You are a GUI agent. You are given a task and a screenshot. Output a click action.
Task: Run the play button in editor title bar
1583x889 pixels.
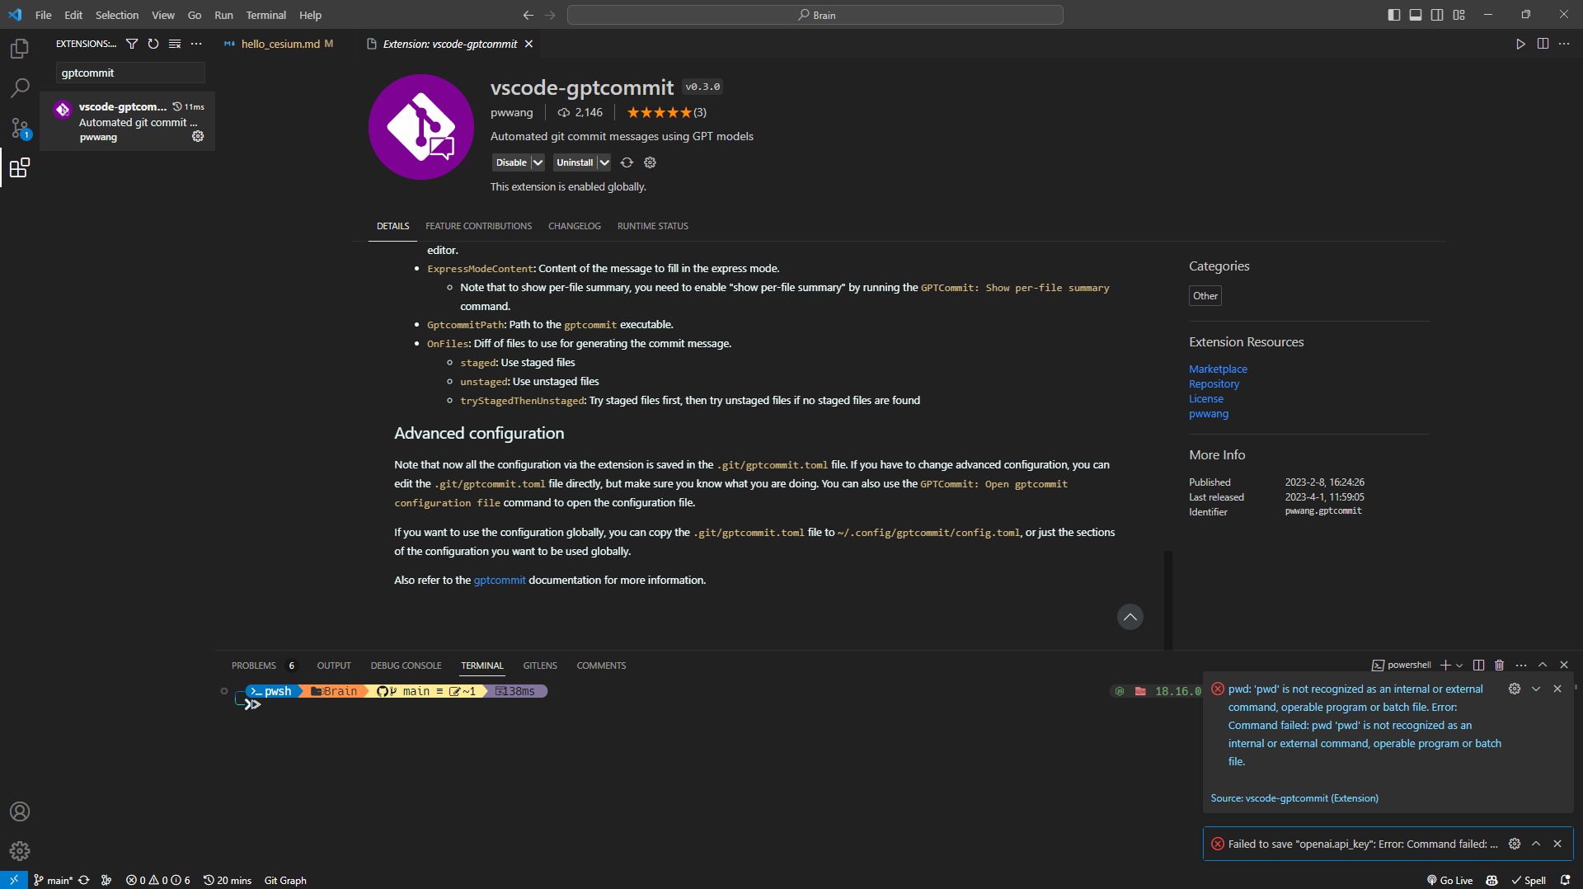tap(1520, 44)
